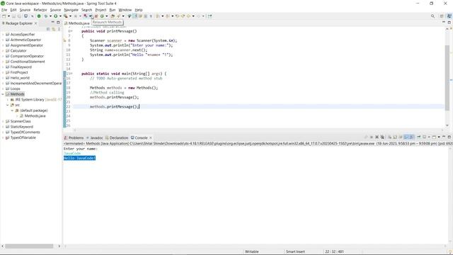Click the Open Perspective icon
The width and height of the screenshot is (453, 255).
click(442, 16)
